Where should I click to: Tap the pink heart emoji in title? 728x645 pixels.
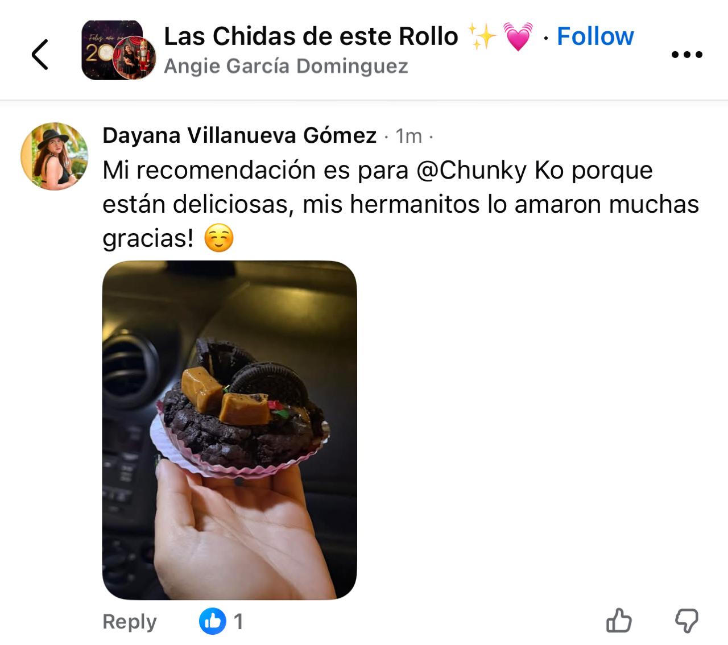pyautogui.click(x=518, y=37)
